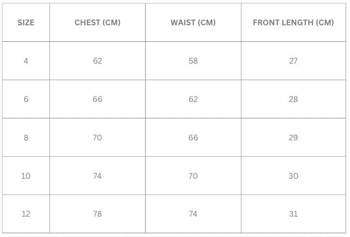
Task: Click front length 31 for size 12
Action: click(293, 214)
